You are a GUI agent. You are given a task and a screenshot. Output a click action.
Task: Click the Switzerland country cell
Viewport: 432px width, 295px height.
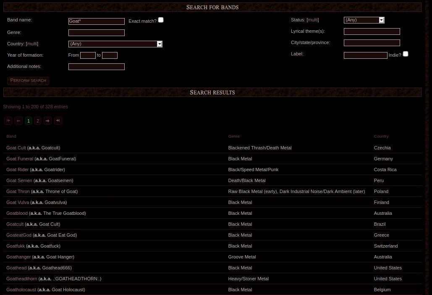[x=386, y=246]
